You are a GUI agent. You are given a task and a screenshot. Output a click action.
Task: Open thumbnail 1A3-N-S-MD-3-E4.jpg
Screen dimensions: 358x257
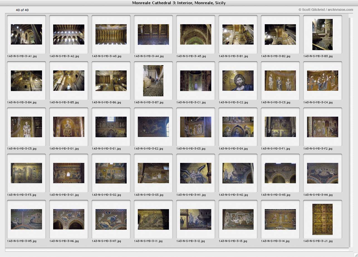tap(238, 127)
